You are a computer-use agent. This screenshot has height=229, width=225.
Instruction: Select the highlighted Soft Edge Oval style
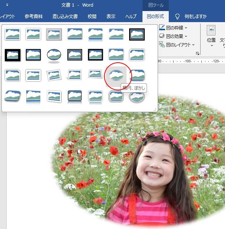click(x=116, y=75)
